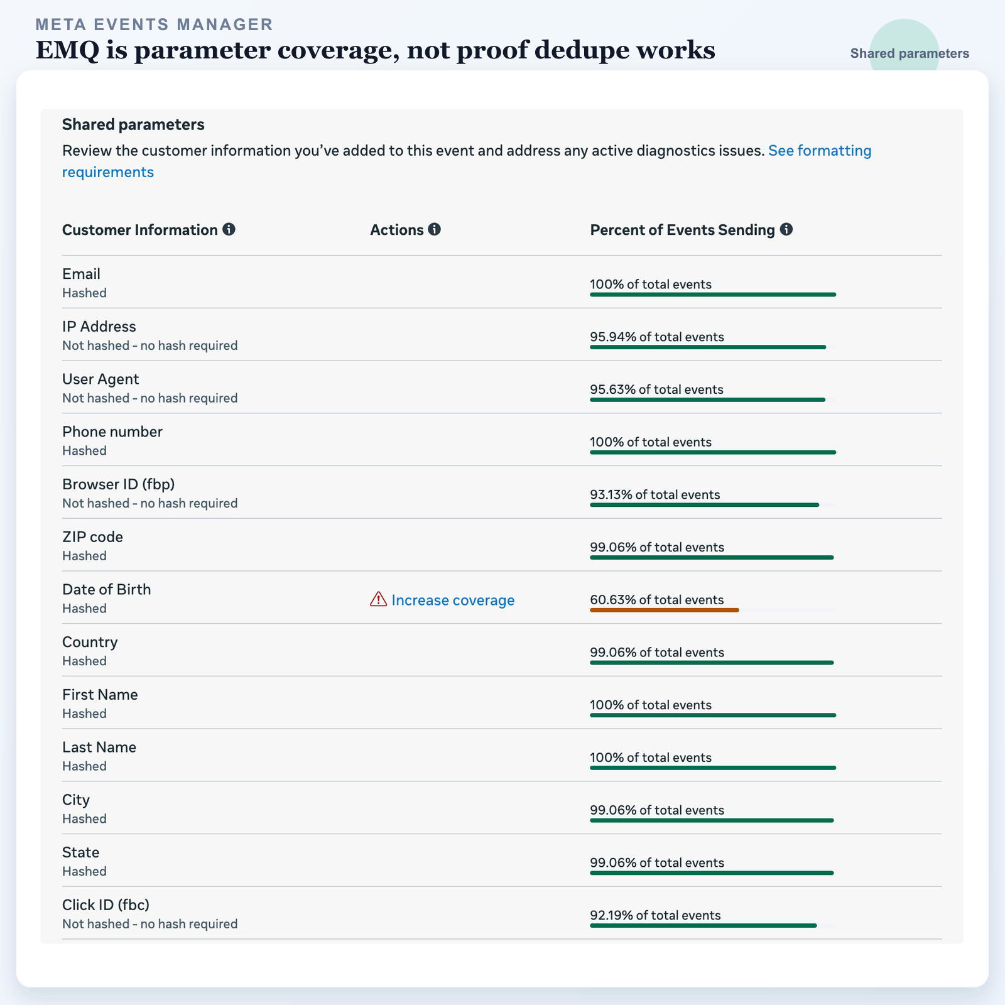
Task: Click Not hashed sublabel under IP Address
Action: click(x=150, y=345)
